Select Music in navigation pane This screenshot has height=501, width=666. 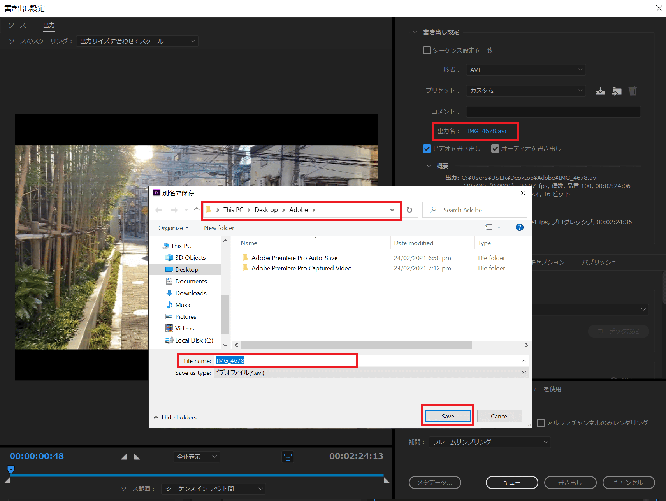(179, 305)
